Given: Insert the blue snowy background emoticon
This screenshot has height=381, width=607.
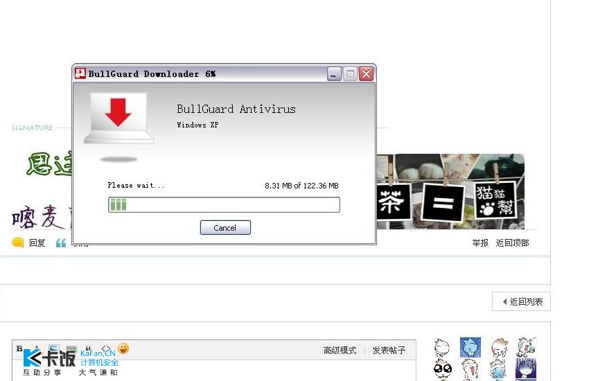Looking at the screenshot, I should (x=470, y=347).
